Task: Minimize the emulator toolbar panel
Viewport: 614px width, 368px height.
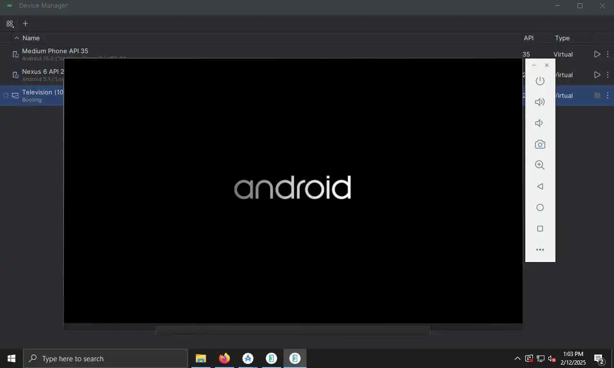Action: (534, 65)
